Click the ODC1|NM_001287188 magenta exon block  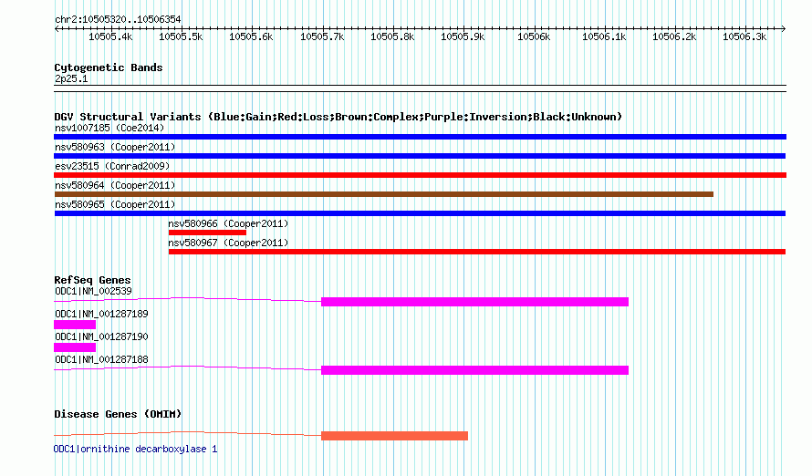pos(474,370)
